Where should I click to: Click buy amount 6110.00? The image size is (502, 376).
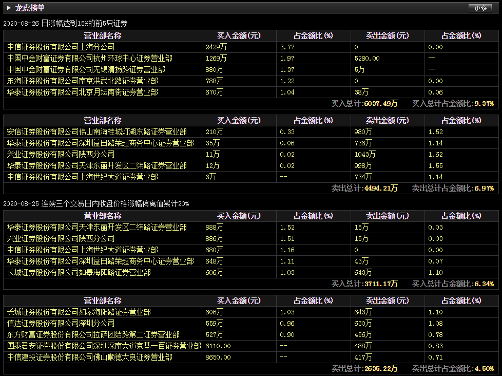coord(218,346)
